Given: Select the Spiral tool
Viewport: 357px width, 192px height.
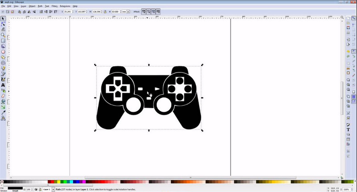Looking at the screenshot, I should pos(3,63).
